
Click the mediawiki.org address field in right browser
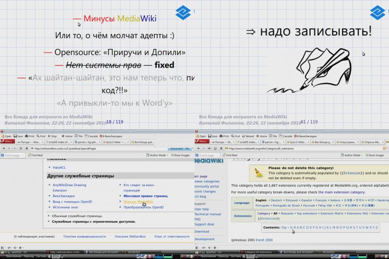(x=302, y=149)
